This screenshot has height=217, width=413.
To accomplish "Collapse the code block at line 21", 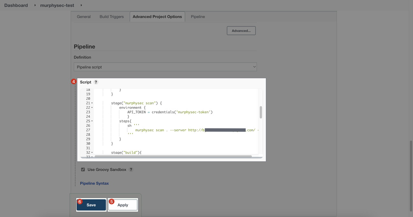I will click(x=92, y=103).
